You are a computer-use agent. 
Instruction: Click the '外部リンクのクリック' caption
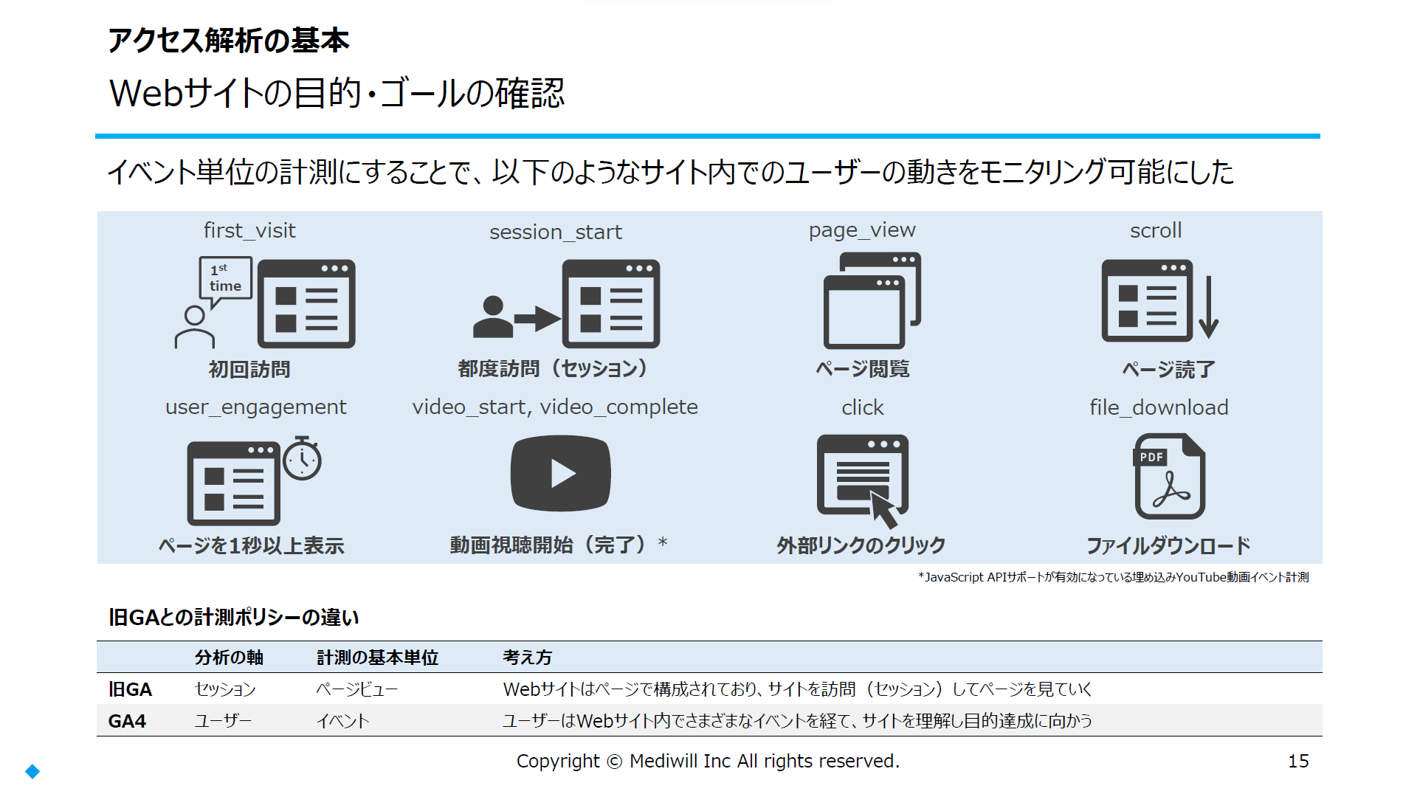tap(861, 545)
